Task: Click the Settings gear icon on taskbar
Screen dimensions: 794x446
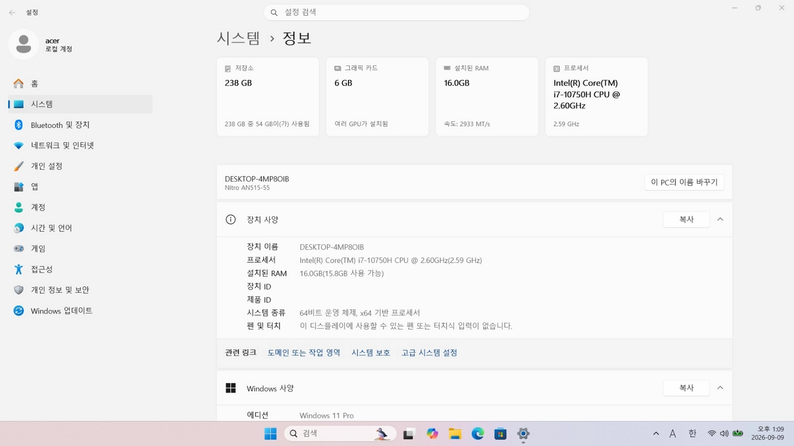Action: coord(523,434)
